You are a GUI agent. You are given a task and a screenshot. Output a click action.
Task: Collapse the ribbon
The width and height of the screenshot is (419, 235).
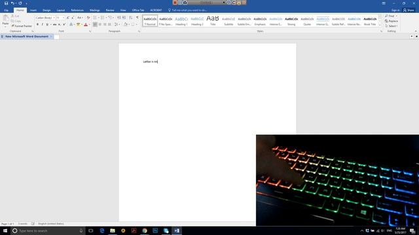(416, 31)
